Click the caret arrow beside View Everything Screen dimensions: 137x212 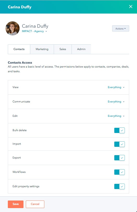point(124,87)
